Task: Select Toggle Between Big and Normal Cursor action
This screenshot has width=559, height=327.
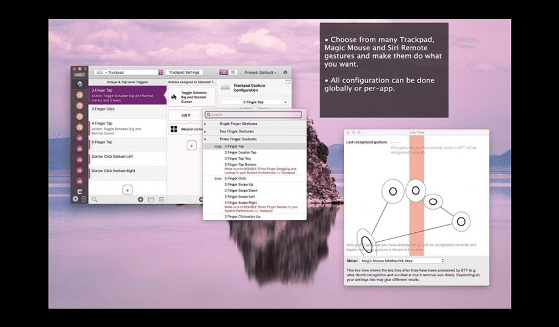Action: pos(192,97)
